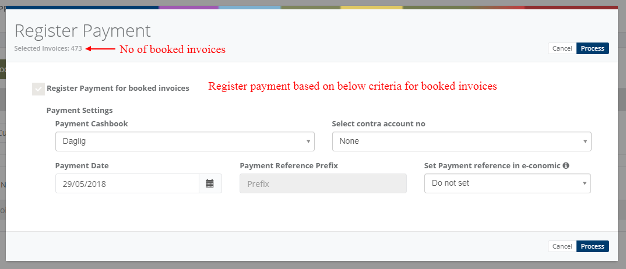Open the Payment Cashbook dropdown
This screenshot has height=269, width=626.
click(x=185, y=141)
